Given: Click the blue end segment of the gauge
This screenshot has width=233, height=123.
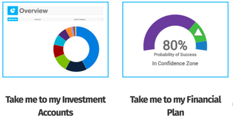Looking at the screenshot, I should 202,46.
